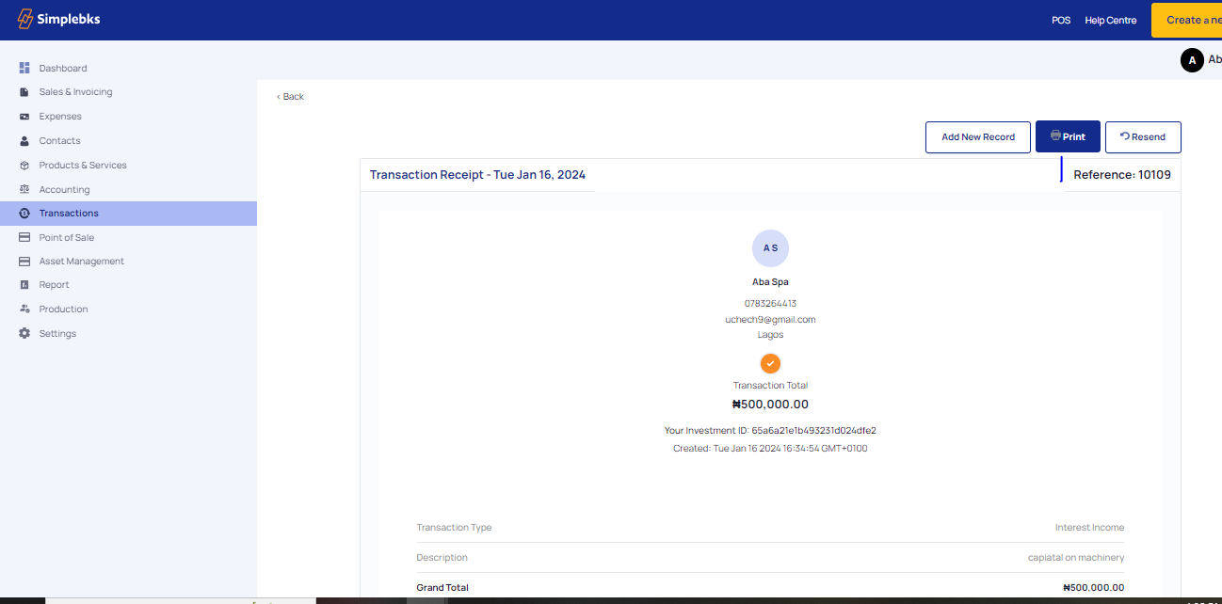This screenshot has height=604, width=1222.
Task: Open the Settings gear icon
Action: (24, 334)
